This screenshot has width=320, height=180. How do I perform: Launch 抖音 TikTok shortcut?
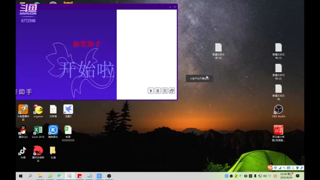23,152
